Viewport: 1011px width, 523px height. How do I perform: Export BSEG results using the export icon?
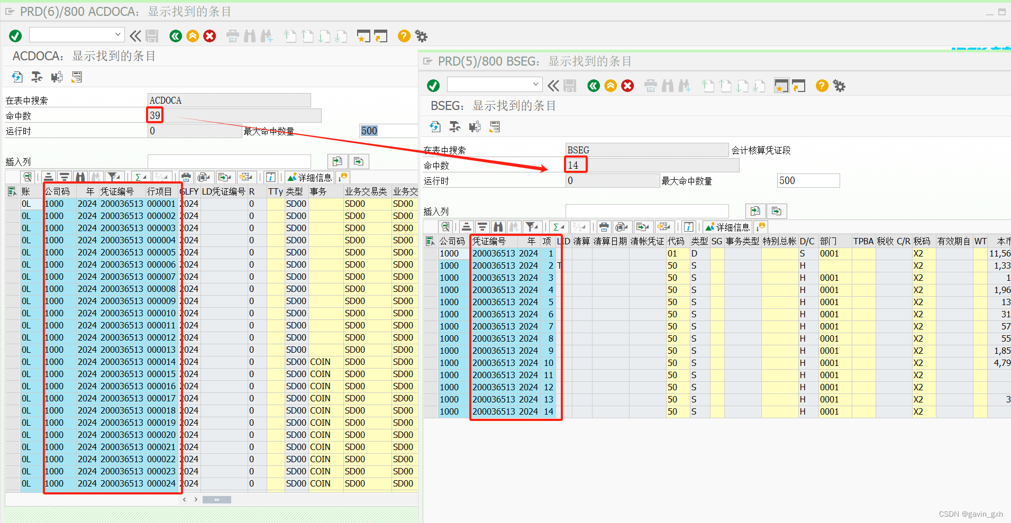(x=643, y=227)
